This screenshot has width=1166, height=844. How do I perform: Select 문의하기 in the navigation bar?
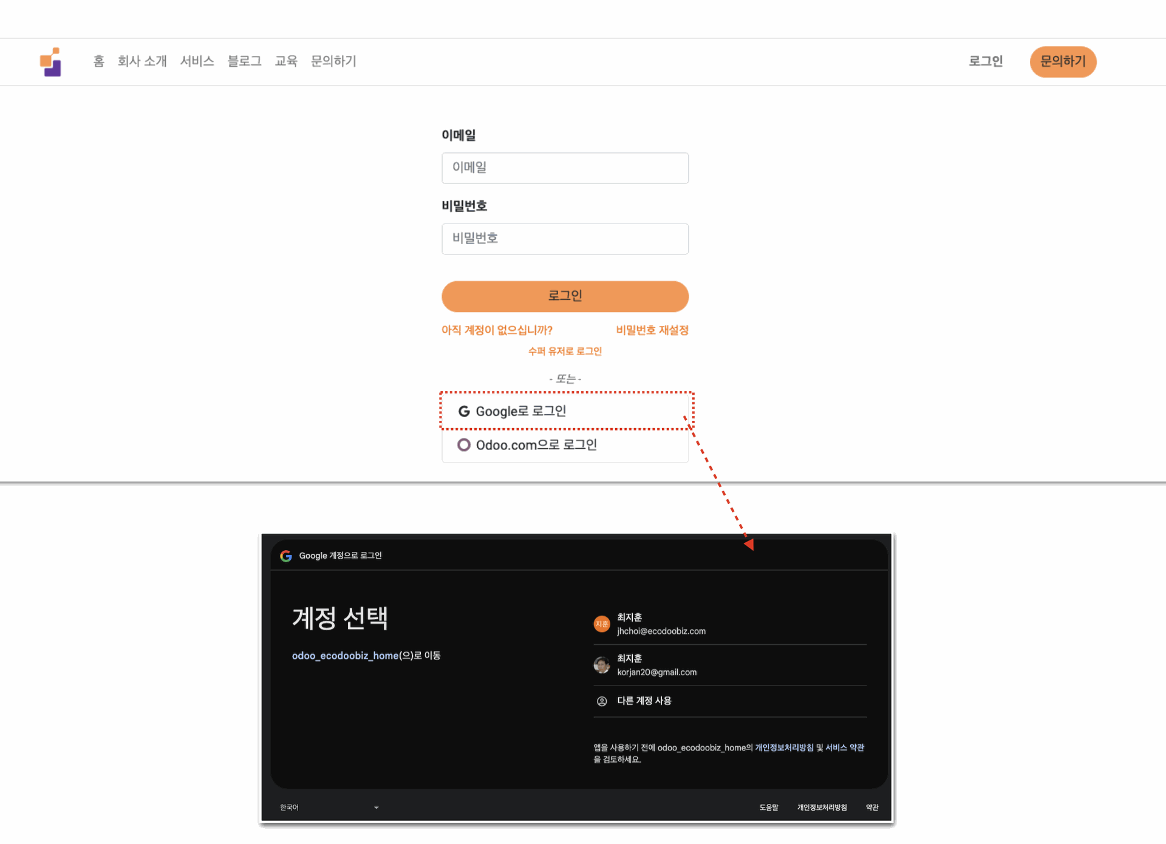(333, 61)
